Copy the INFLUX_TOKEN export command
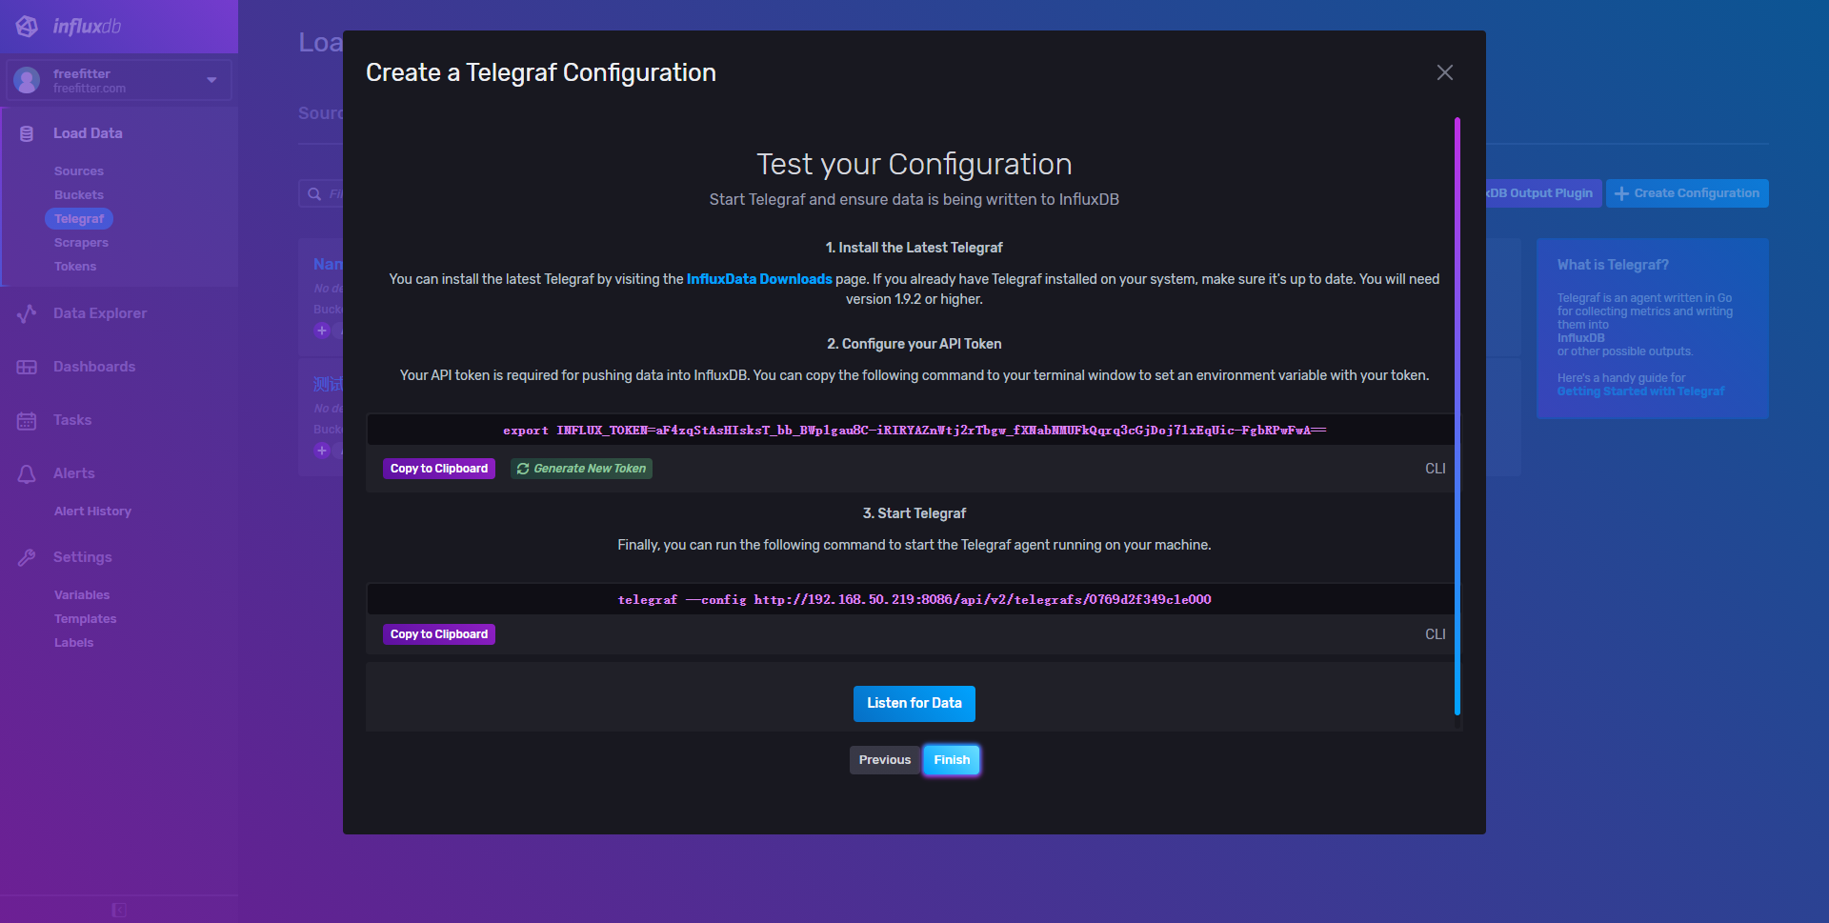 tap(439, 469)
